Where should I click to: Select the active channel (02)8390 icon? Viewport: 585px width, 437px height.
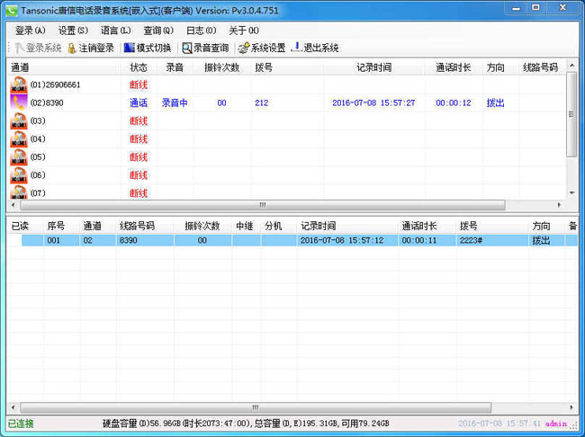(x=19, y=103)
